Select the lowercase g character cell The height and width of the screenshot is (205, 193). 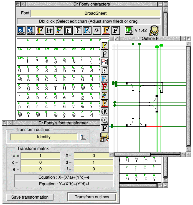[x=85, y=97]
